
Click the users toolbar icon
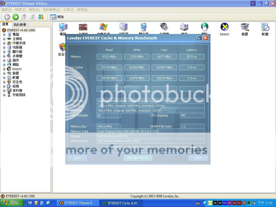[x=41, y=17]
